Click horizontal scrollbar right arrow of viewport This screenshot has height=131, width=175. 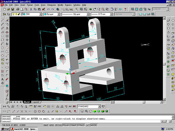pos(162,102)
